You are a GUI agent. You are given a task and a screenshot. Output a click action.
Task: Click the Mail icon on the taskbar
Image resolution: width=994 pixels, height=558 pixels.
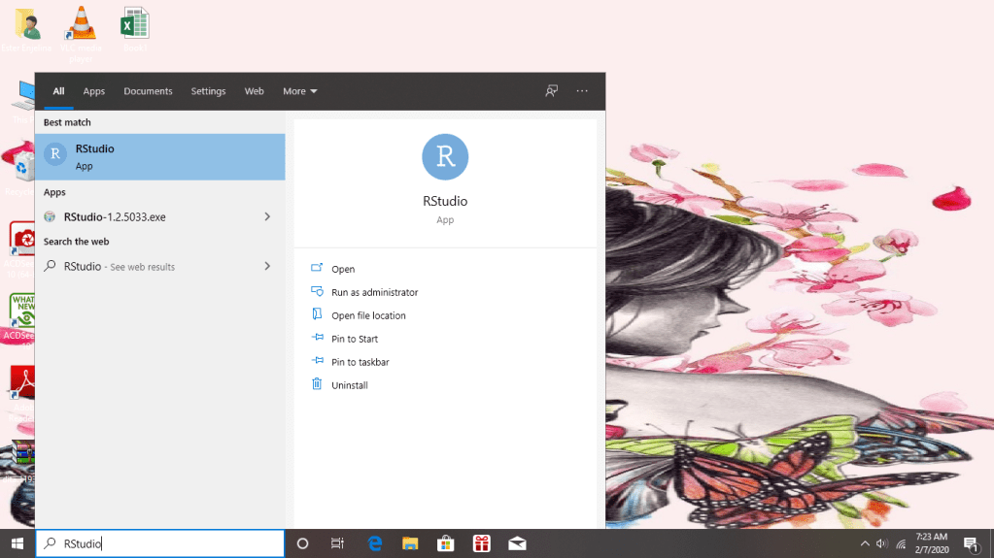(x=517, y=543)
